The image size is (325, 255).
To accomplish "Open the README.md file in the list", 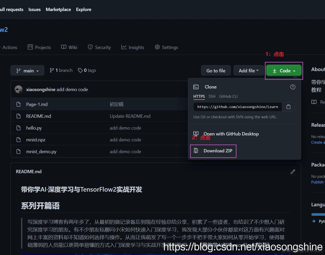I will click(x=39, y=116).
